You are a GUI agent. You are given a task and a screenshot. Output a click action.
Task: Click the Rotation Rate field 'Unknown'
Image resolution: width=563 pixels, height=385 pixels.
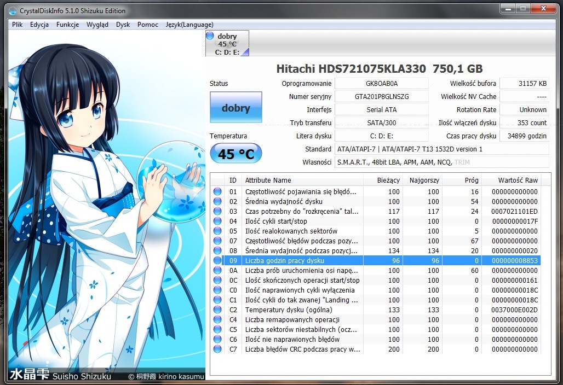click(x=524, y=110)
